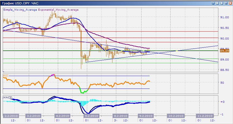This screenshot has height=124, width=233.
Task: Maximize the USD/JPY chart window
Action: 226,3
